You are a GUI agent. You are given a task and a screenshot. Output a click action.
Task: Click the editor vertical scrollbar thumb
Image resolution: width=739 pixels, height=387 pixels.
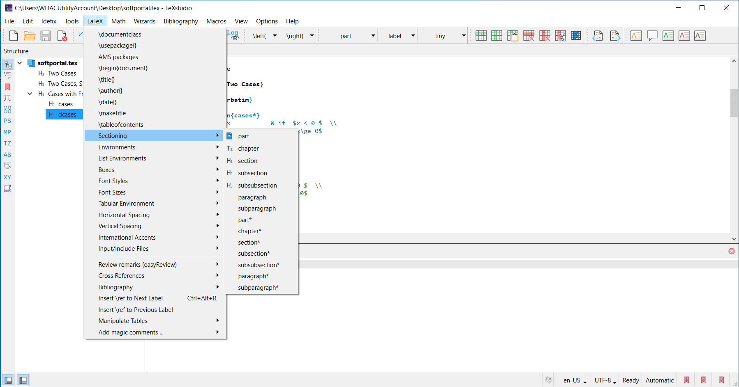(734, 103)
